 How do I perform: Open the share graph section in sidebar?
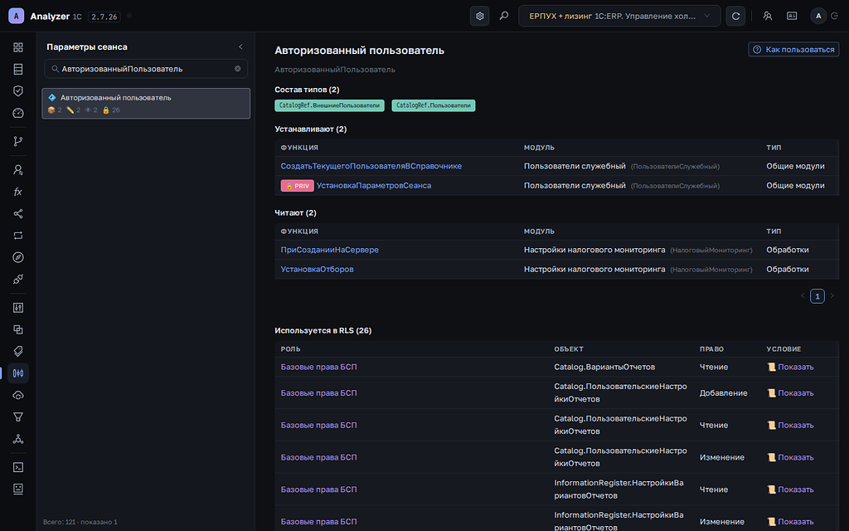[x=18, y=213]
